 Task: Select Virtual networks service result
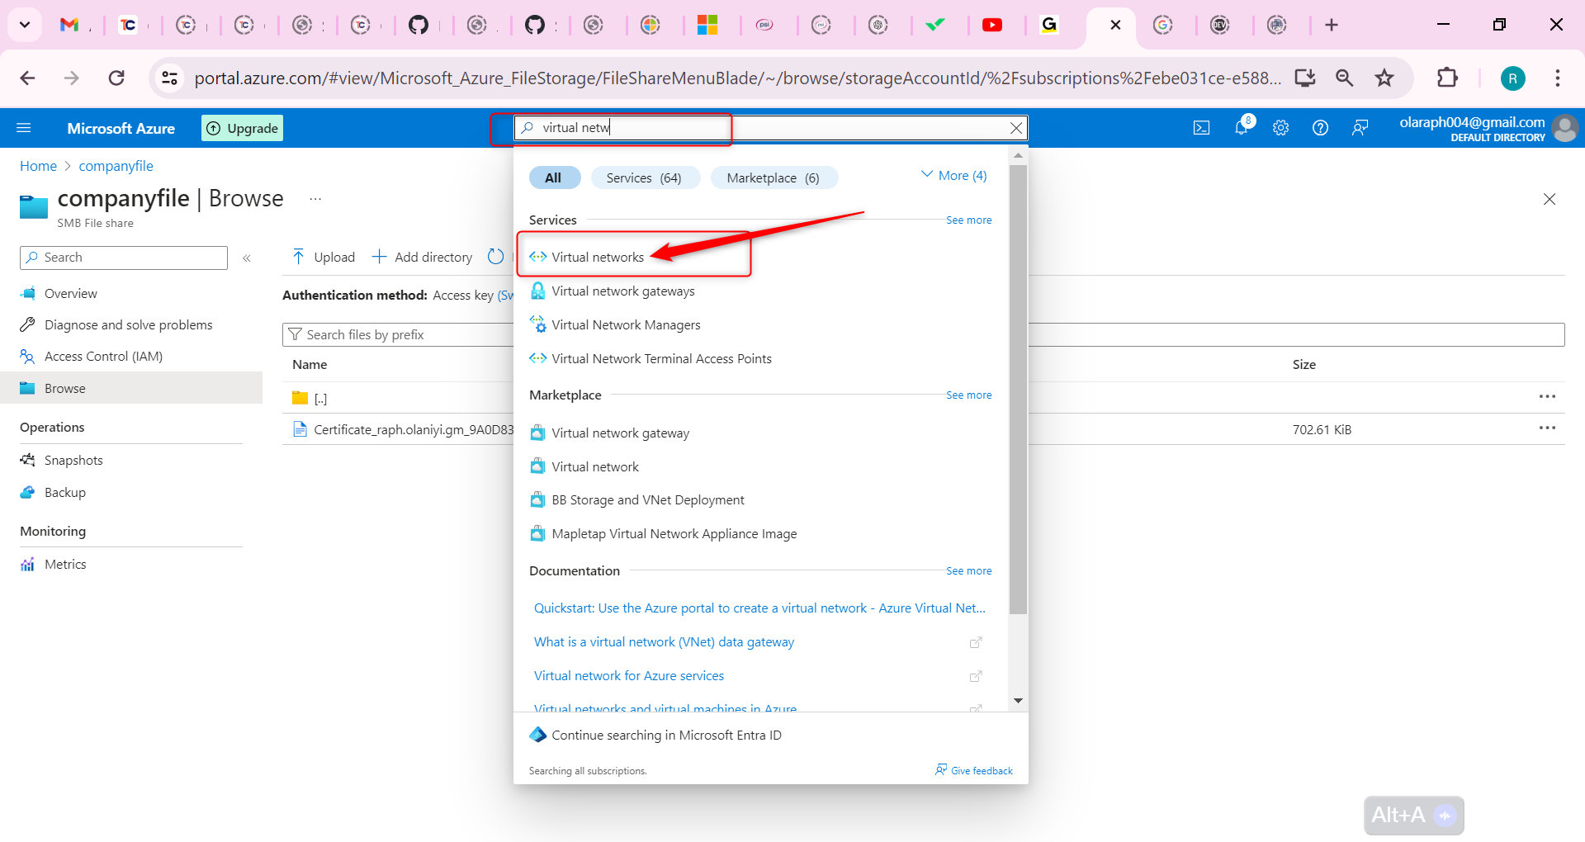click(x=598, y=257)
